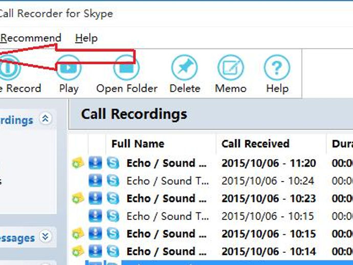Click blue microphone icon in 10:14 row
353x265 pixels.
pyautogui.click(x=95, y=251)
